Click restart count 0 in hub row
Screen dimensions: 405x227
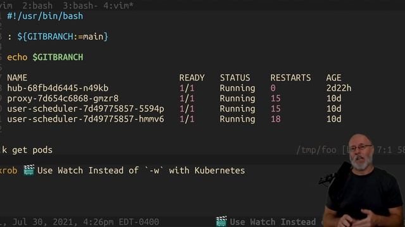coord(273,88)
